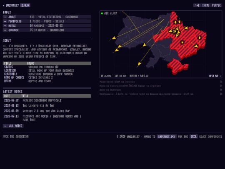This screenshot has height=169, width=225.
Task: Click the Unosanity site title
Action: (12, 5)
